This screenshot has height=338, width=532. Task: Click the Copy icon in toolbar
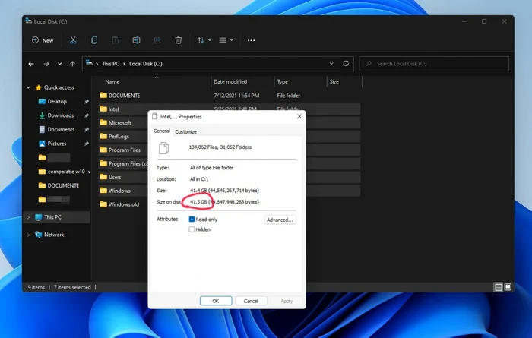(x=94, y=40)
